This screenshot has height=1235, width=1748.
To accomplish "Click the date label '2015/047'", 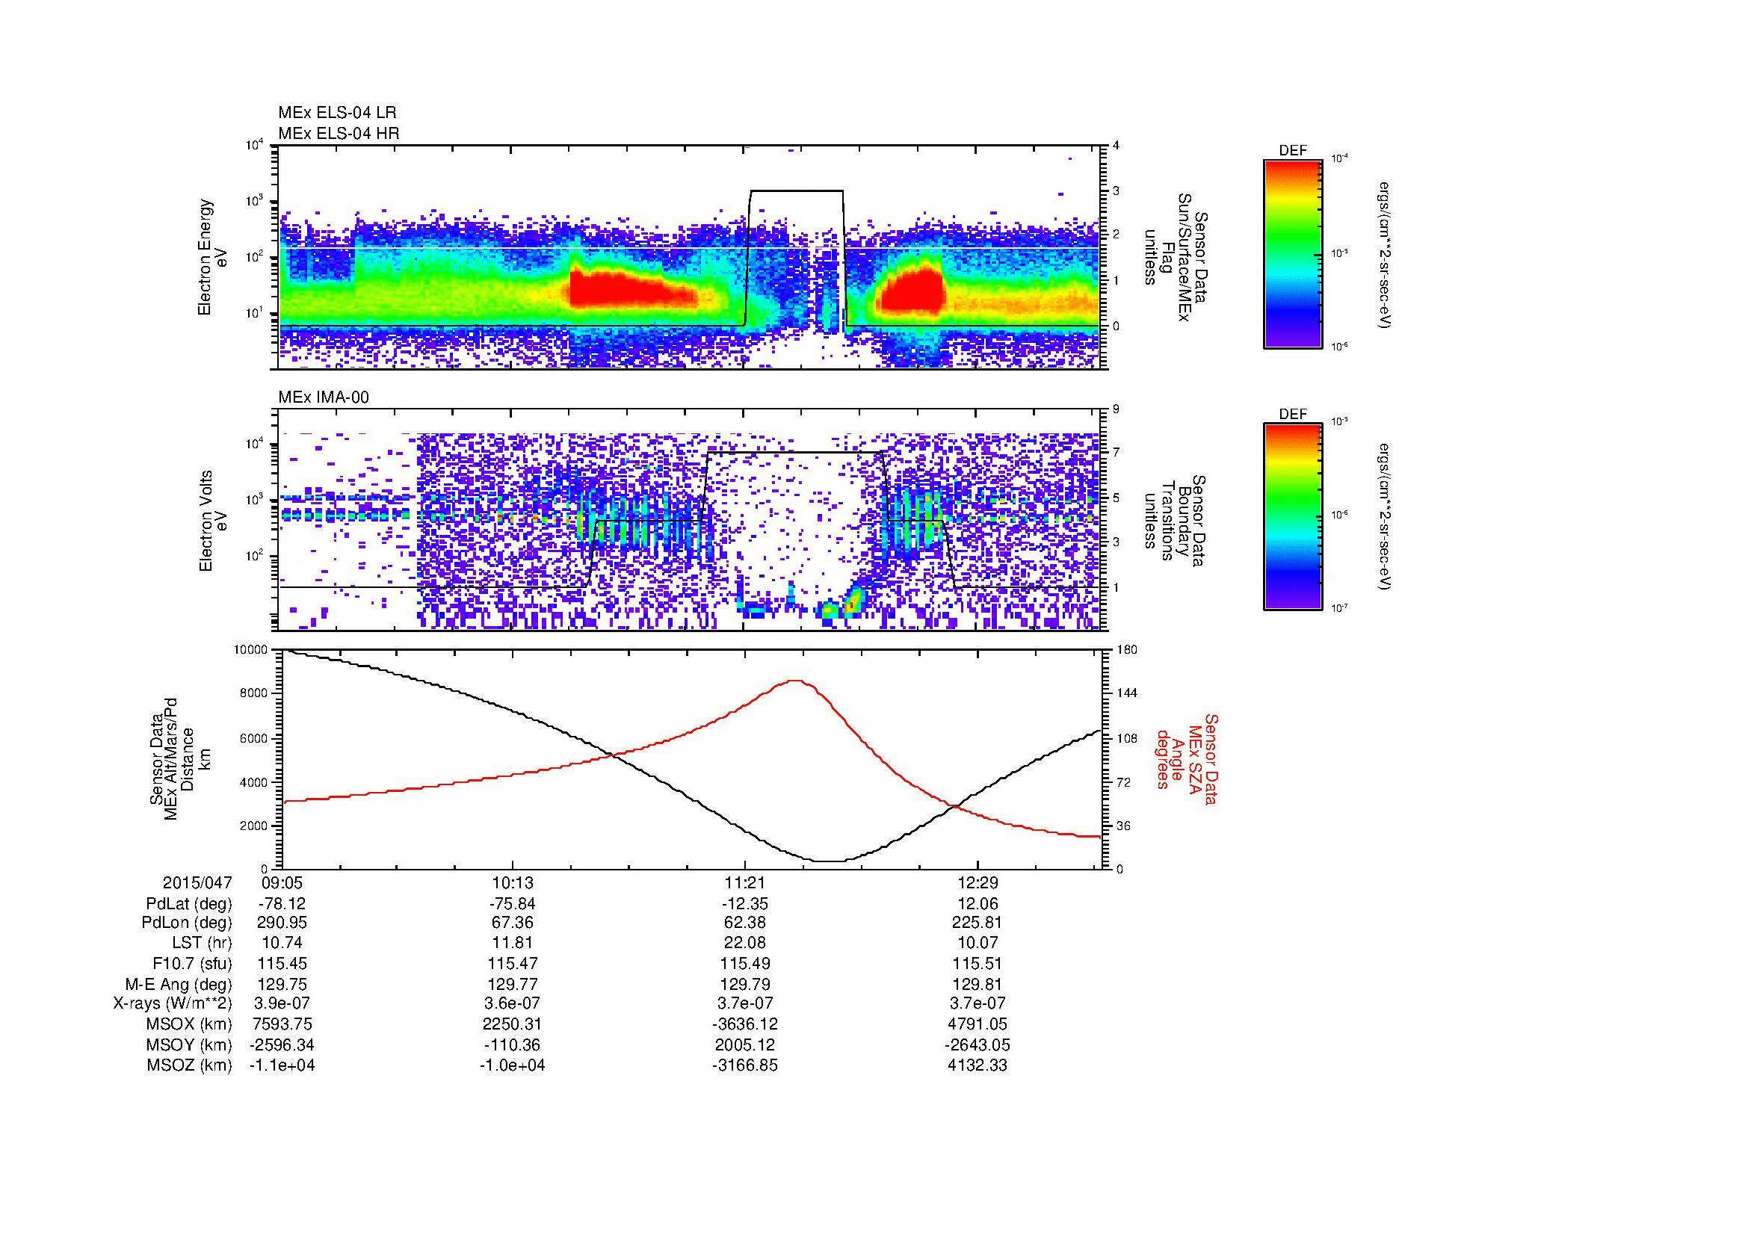I will (x=197, y=883).
